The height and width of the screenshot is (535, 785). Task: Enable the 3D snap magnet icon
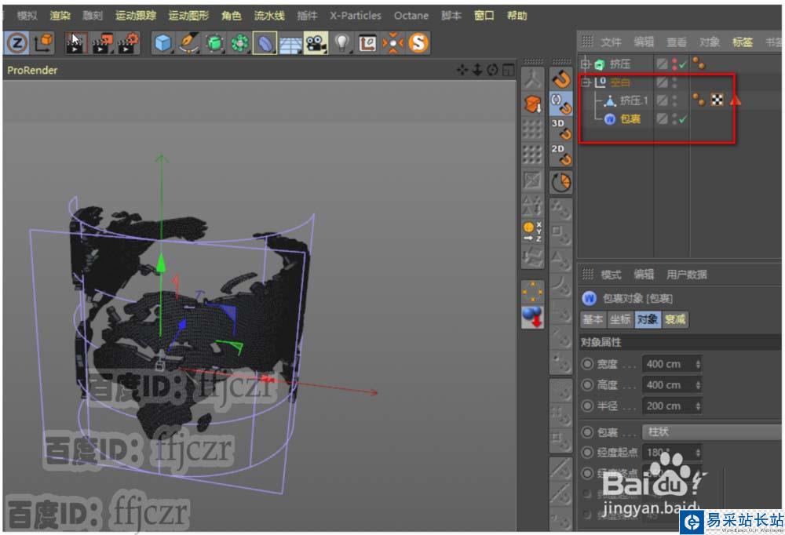pos(560,127)
